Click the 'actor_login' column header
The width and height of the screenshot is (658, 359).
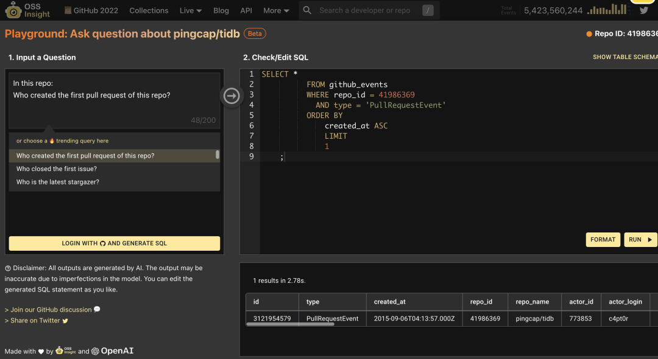(x=625, y=302)
